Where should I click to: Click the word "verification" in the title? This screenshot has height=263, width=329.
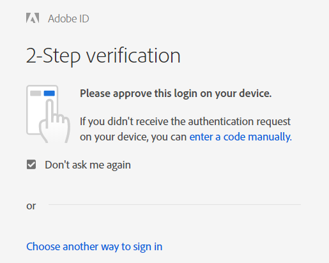134,56
